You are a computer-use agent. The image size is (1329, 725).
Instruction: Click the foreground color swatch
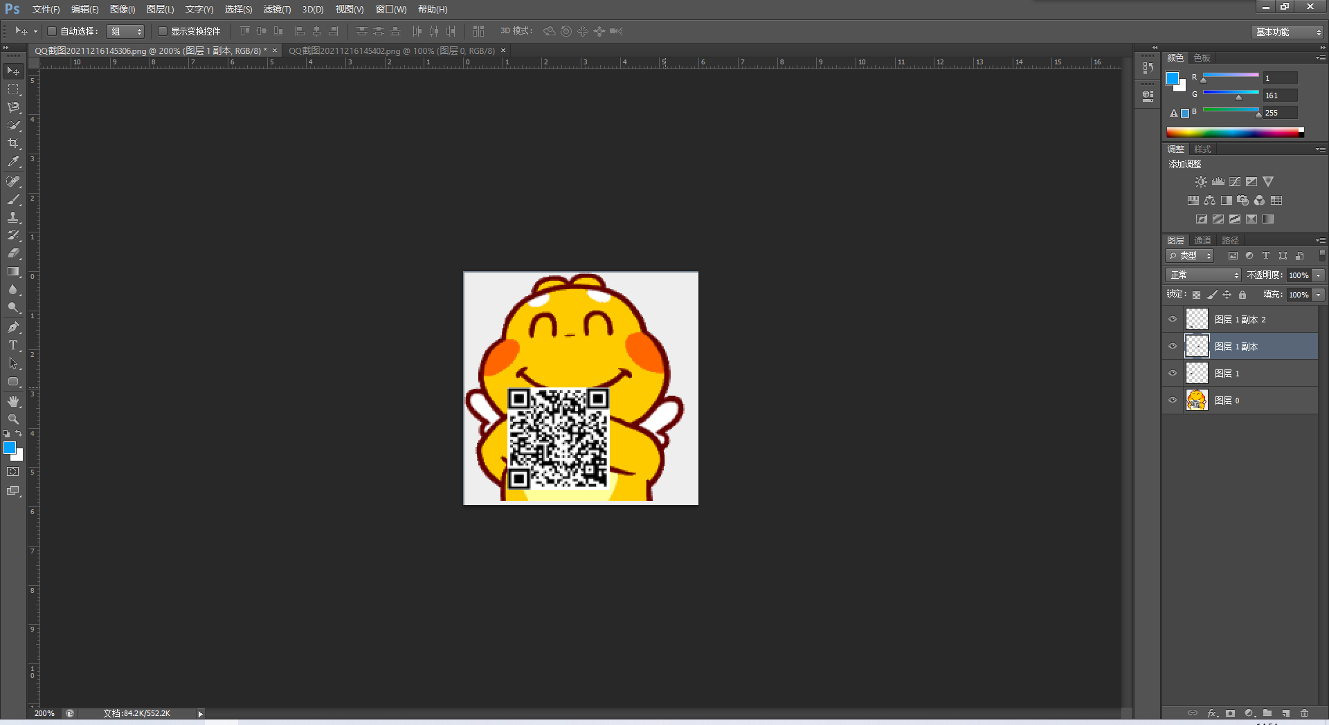[x=9, y=448]
